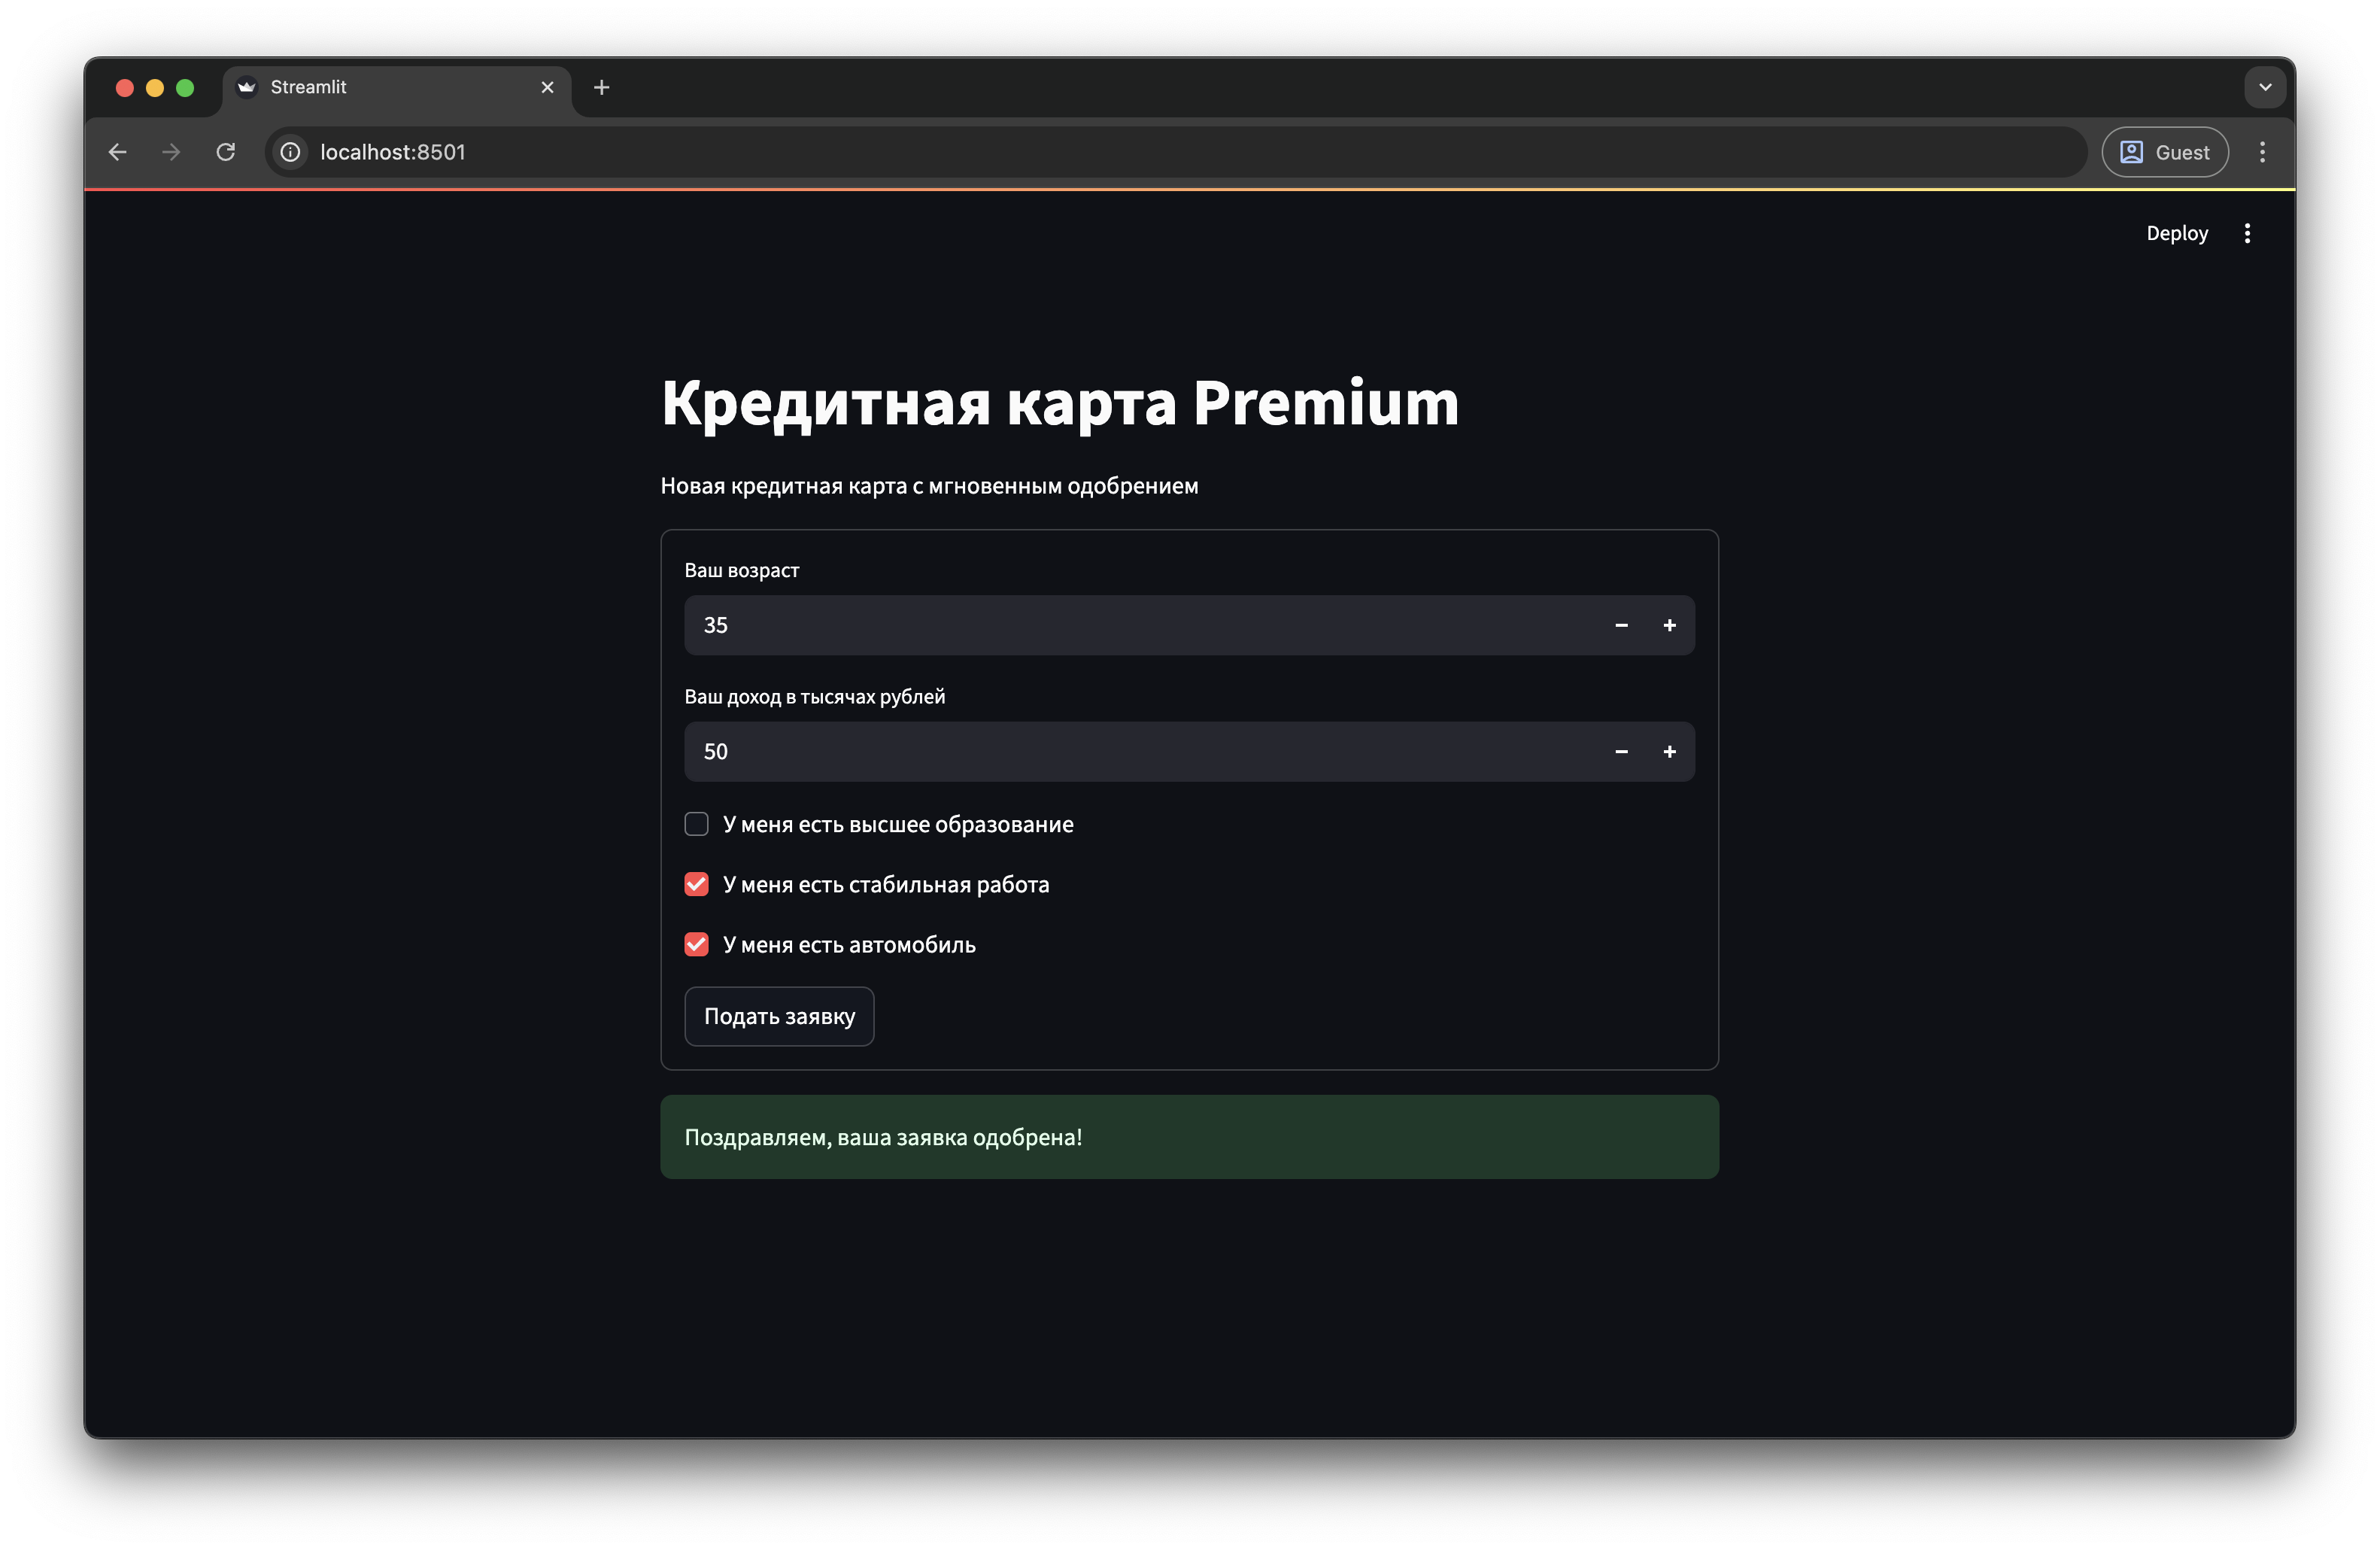Click the page reload icon
The height and width of the screenshot is (1550, 2380).
tap(226, 152)
